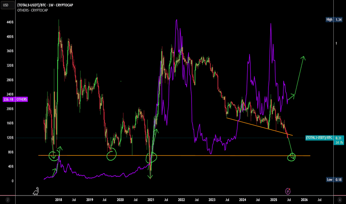346x204 pixels.
Task: Click the 2023 time axis label
Action: click(x=212, y=200)
